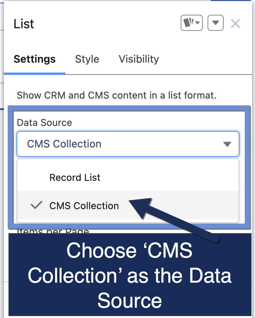Open the boxed down-arrow menu in header
The image size is (255, 318).
(216, 23)
